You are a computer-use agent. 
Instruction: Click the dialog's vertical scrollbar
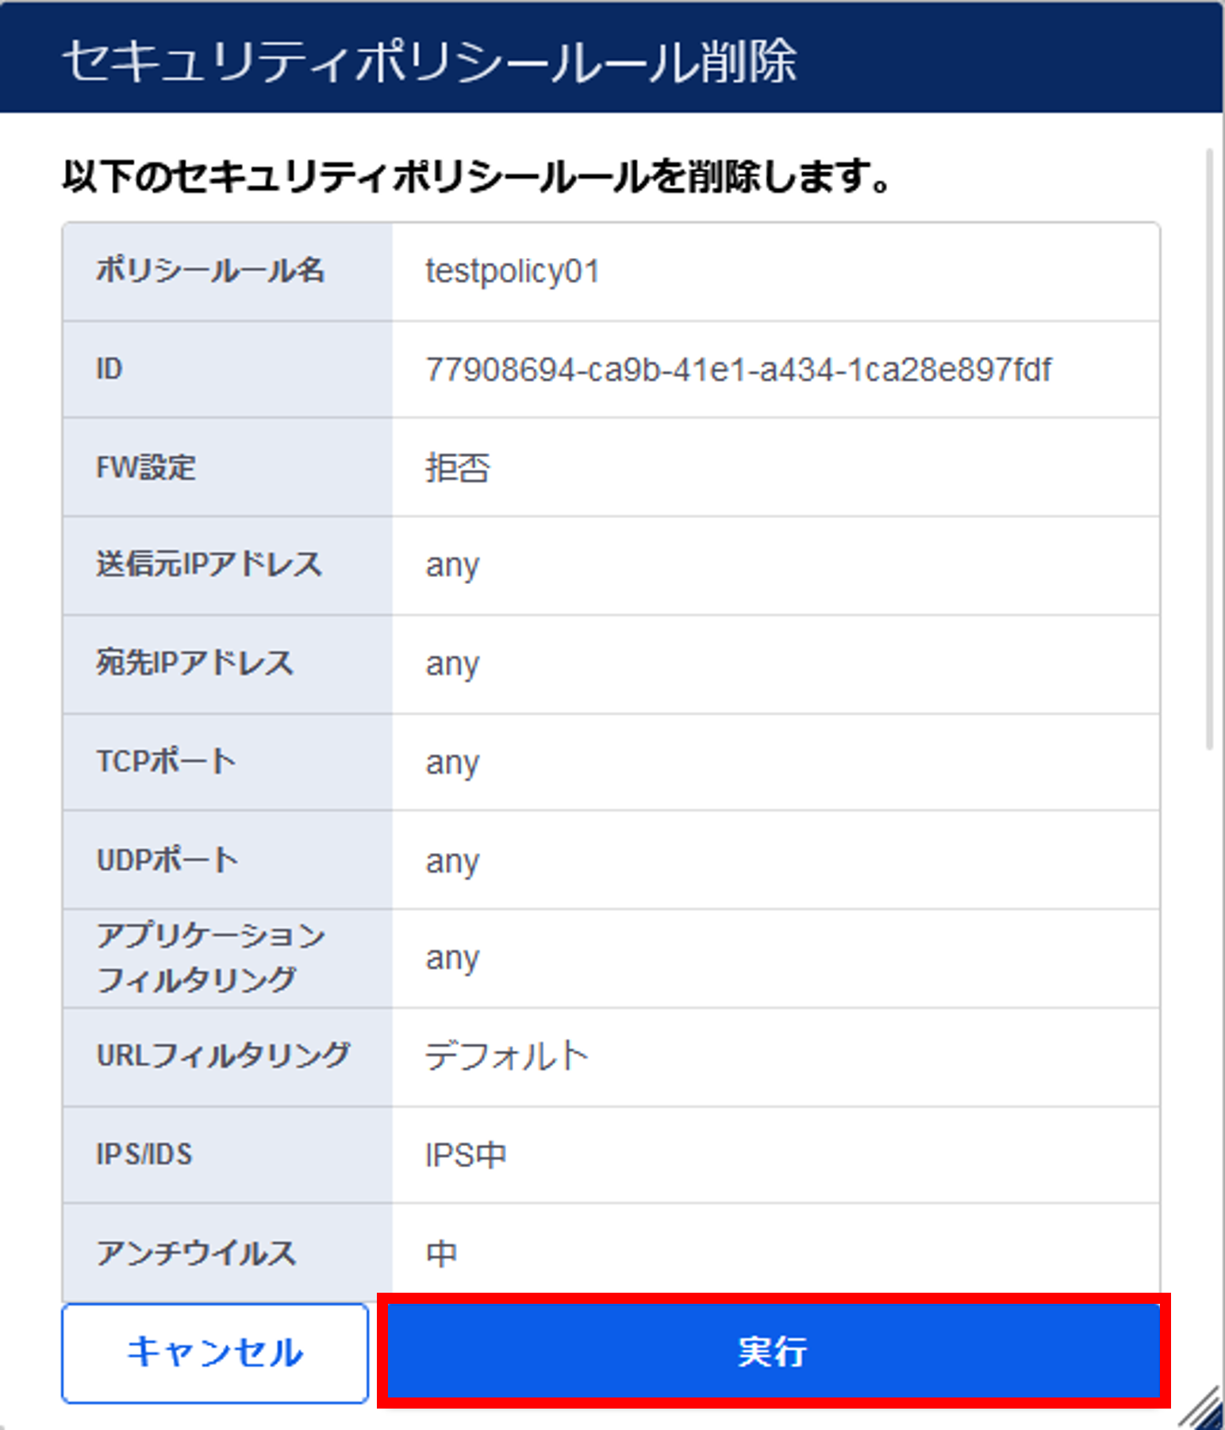click(1209, 448)
